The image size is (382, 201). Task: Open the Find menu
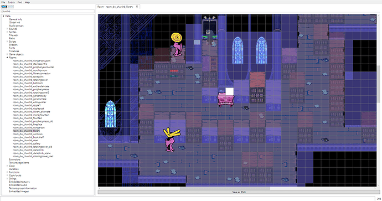coord(20,2)
